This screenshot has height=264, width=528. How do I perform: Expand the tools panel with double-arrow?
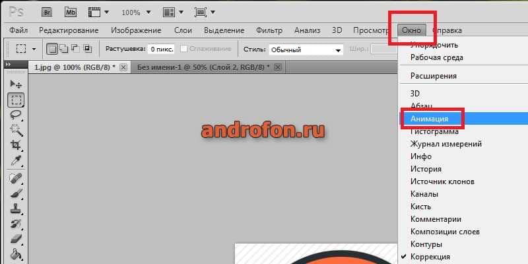[x=8, y=64]
